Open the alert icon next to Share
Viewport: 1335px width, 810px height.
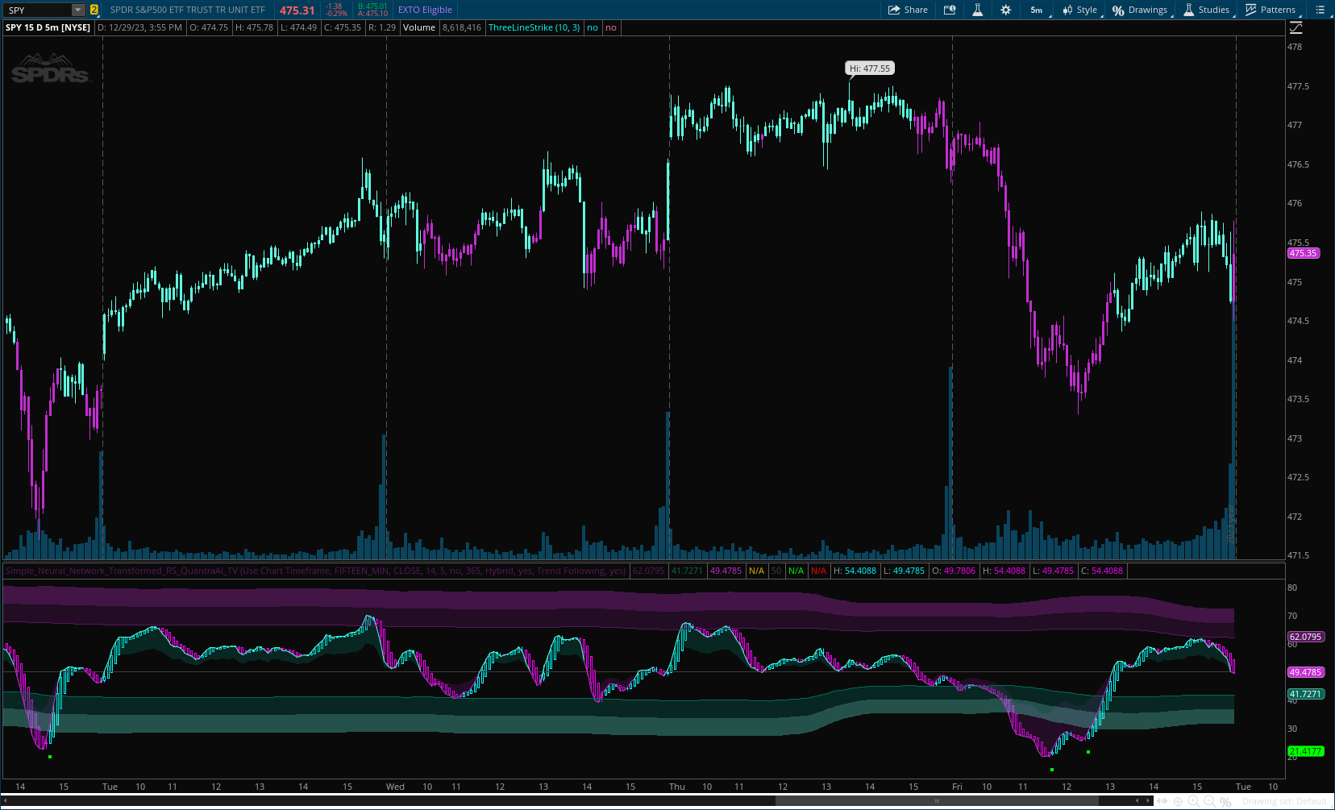[950, 10]
